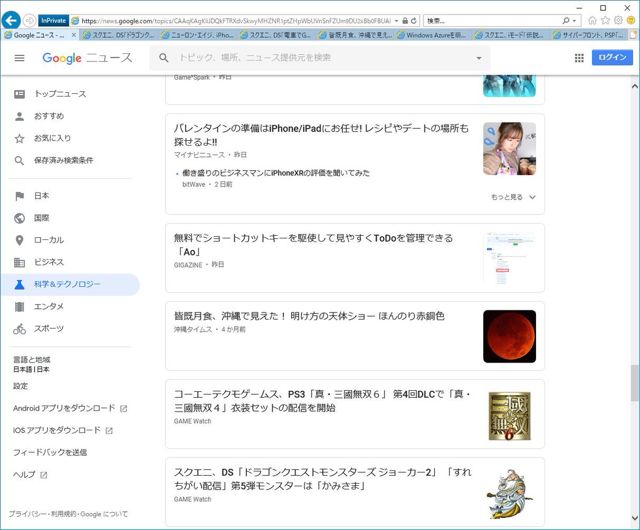Click the lock security icon in the address bar
The height and width of the screenshot is (530, 640).
[405, 21]
